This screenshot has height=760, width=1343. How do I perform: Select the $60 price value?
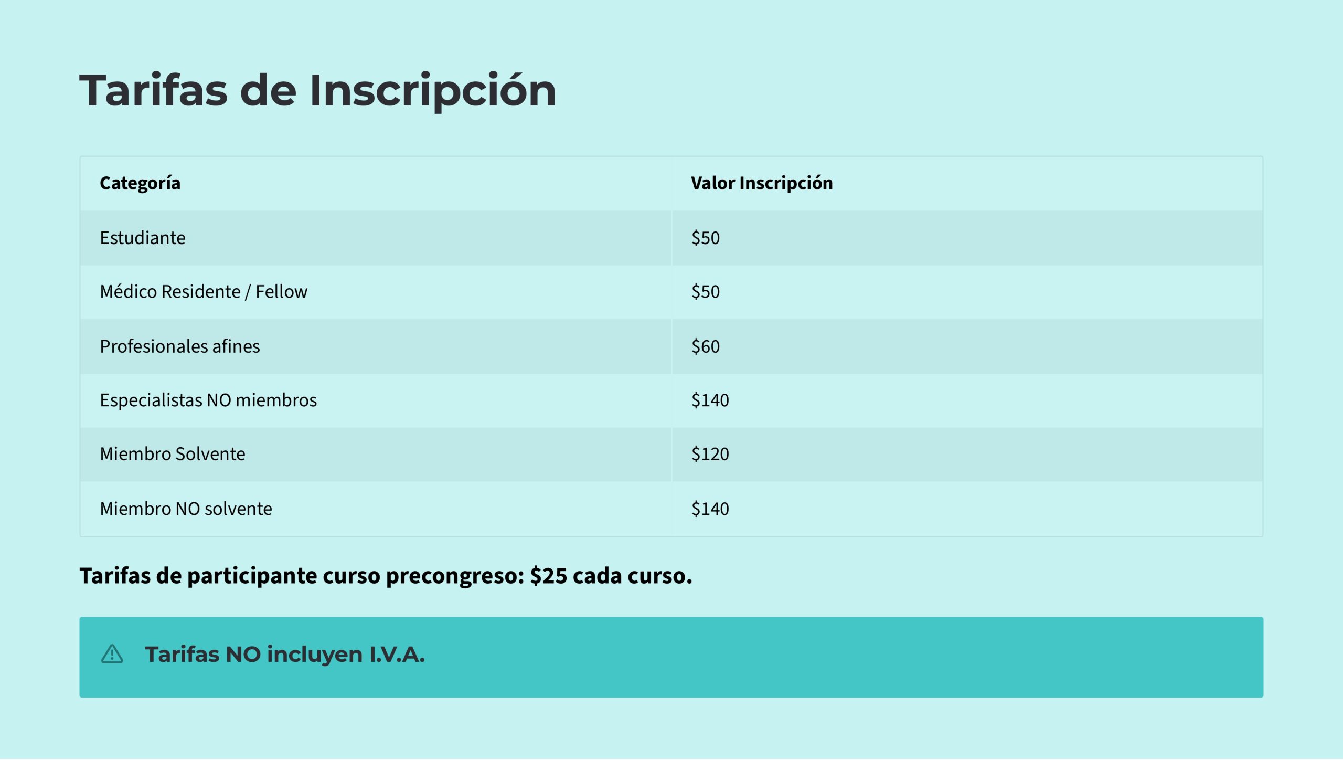(705, 346)
